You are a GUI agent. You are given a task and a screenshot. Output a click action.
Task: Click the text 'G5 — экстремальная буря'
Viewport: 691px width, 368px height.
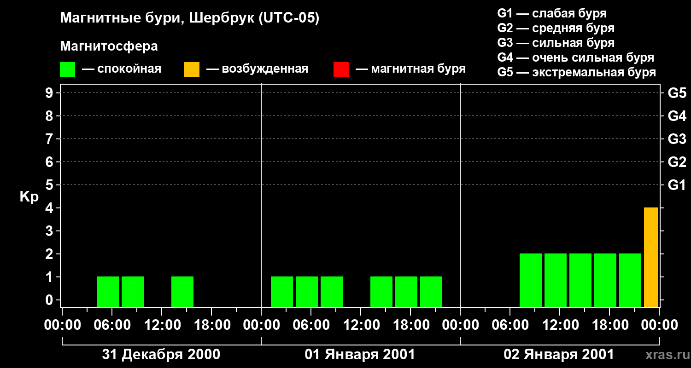577,72
